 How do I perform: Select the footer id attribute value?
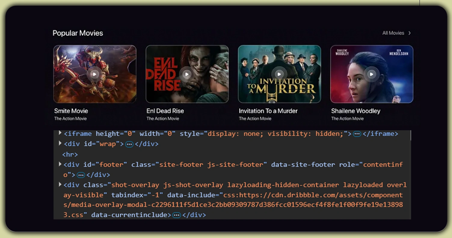click(112, 164)
